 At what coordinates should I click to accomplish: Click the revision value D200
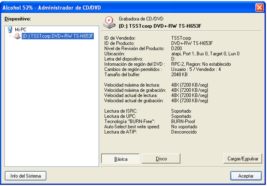pyautogui.click(x=177, y=48)
